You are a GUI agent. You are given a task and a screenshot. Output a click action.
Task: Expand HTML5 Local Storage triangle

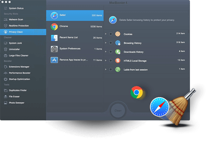[x=106, y=61]
